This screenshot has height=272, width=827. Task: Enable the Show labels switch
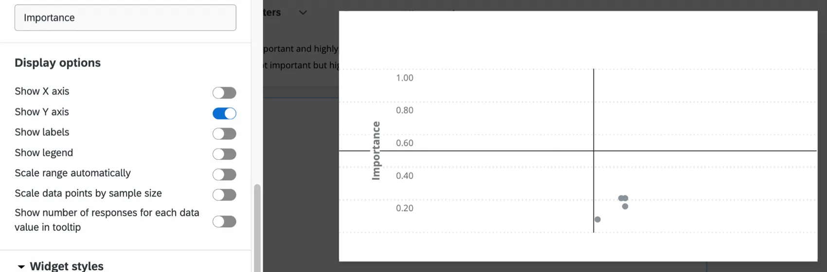point(224,134)
